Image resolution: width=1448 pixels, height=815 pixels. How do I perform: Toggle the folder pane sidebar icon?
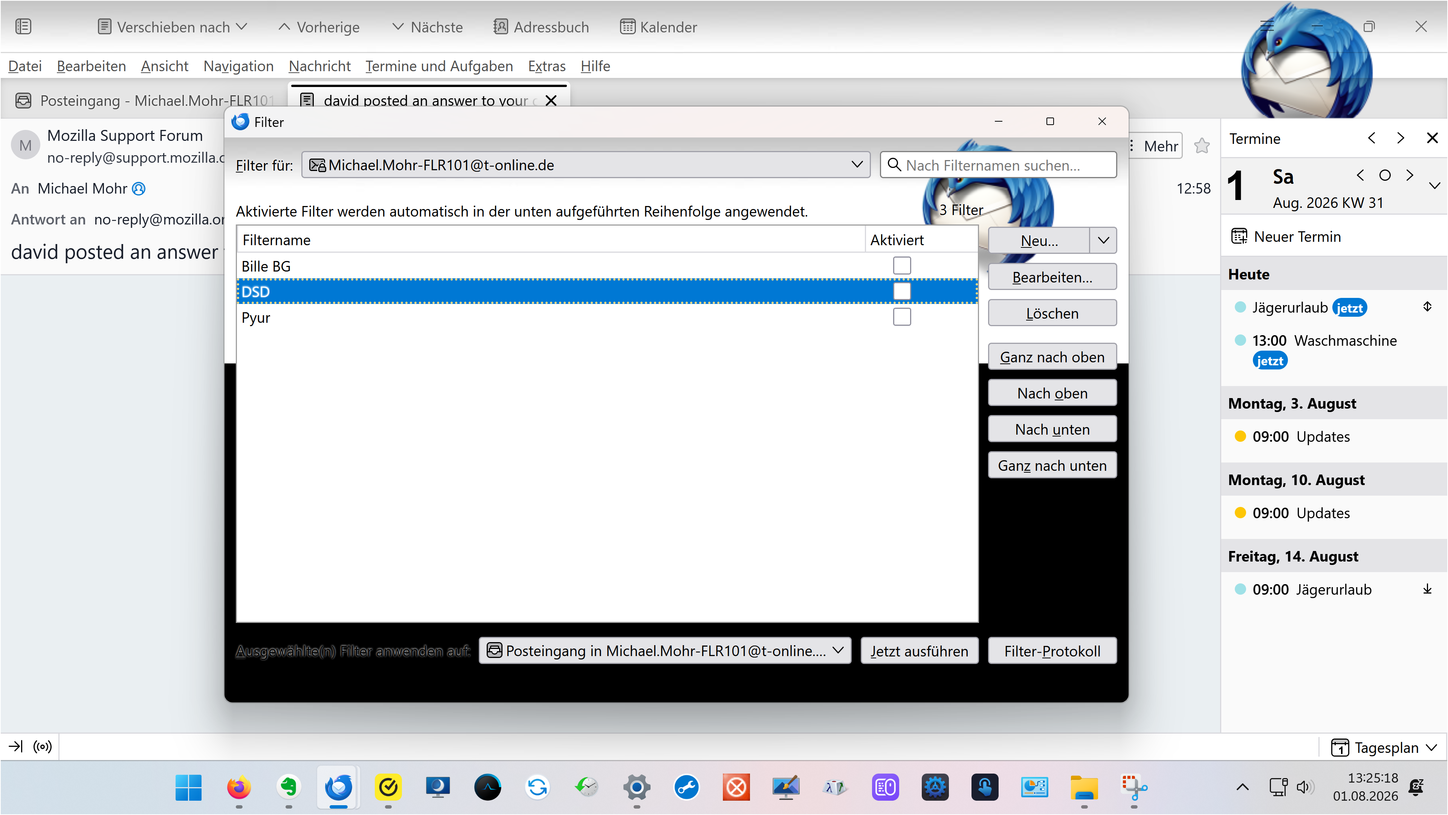[23, 26]
